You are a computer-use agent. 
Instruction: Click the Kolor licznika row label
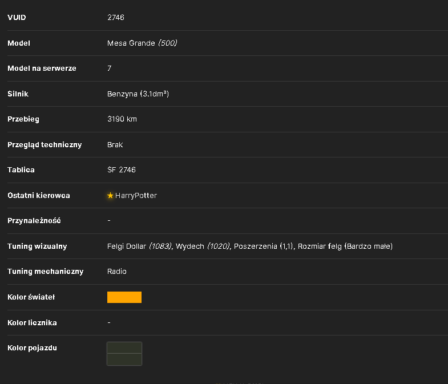32,323
